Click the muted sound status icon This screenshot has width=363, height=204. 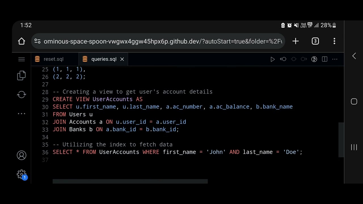[x=296, y=25]
